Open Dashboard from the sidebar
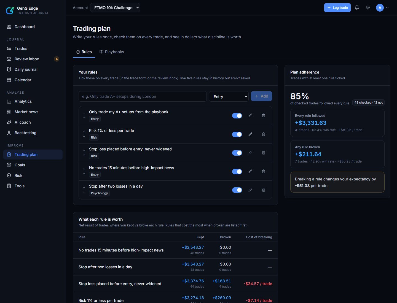 pyautogui.click(x=33, y=27)
